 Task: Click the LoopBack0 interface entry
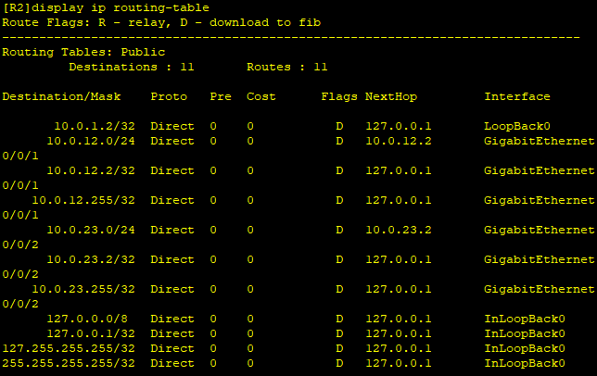(517, 126)
